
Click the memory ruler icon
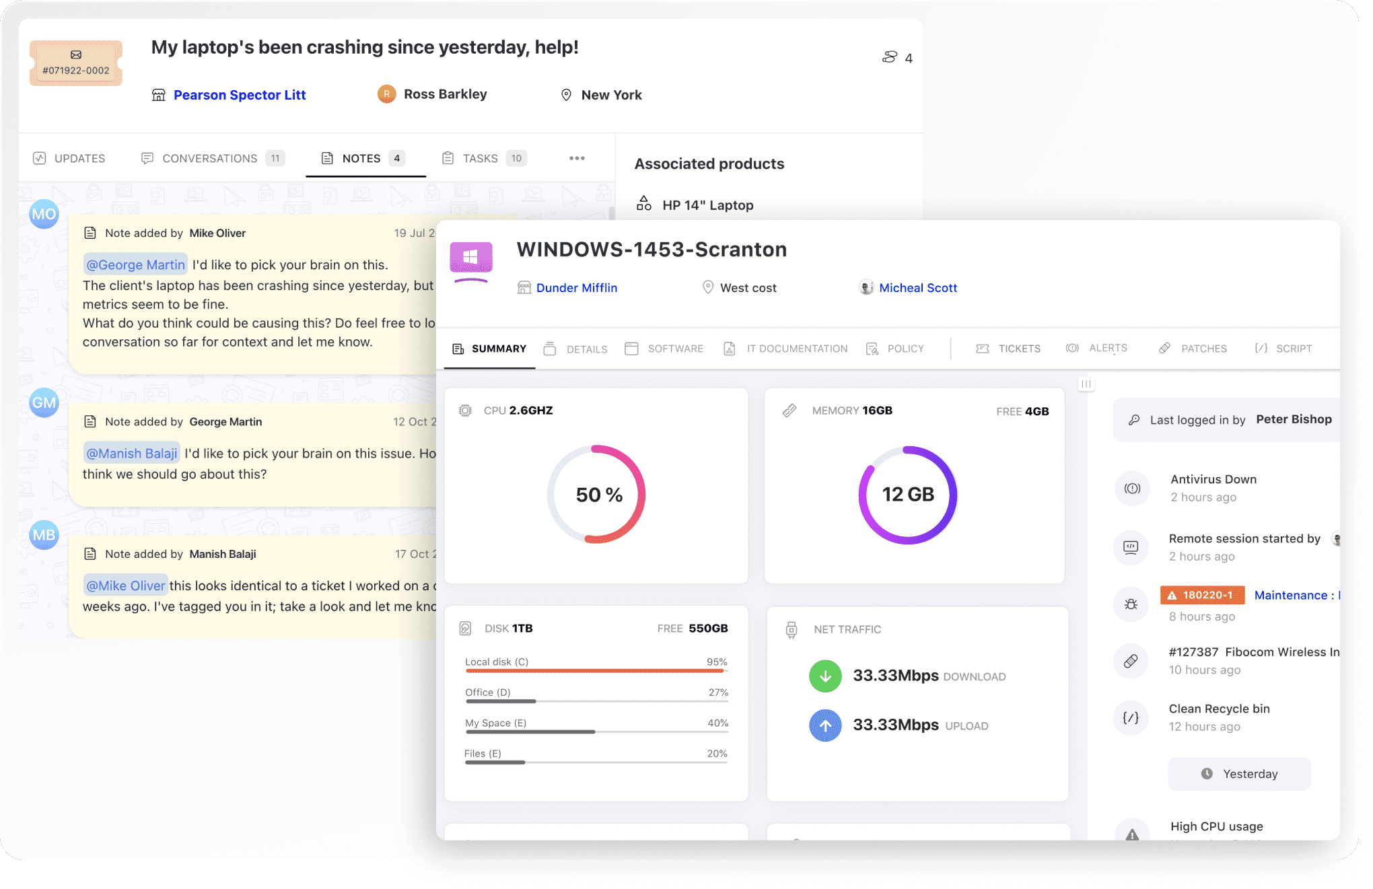[791, 410]
